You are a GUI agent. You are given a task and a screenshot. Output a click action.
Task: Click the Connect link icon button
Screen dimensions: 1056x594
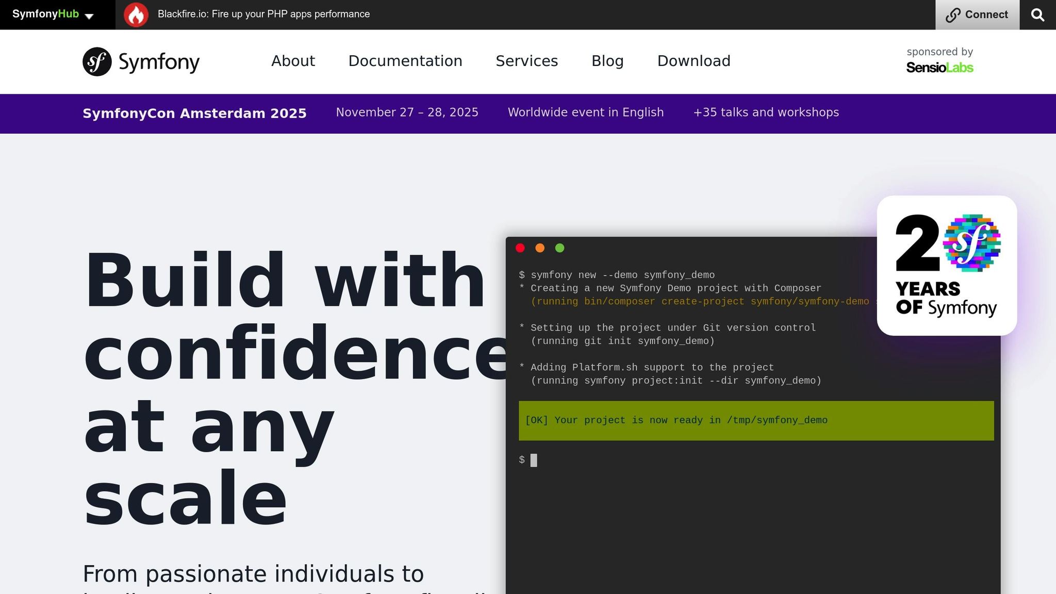pyautogui.click(x=977, y=15)
